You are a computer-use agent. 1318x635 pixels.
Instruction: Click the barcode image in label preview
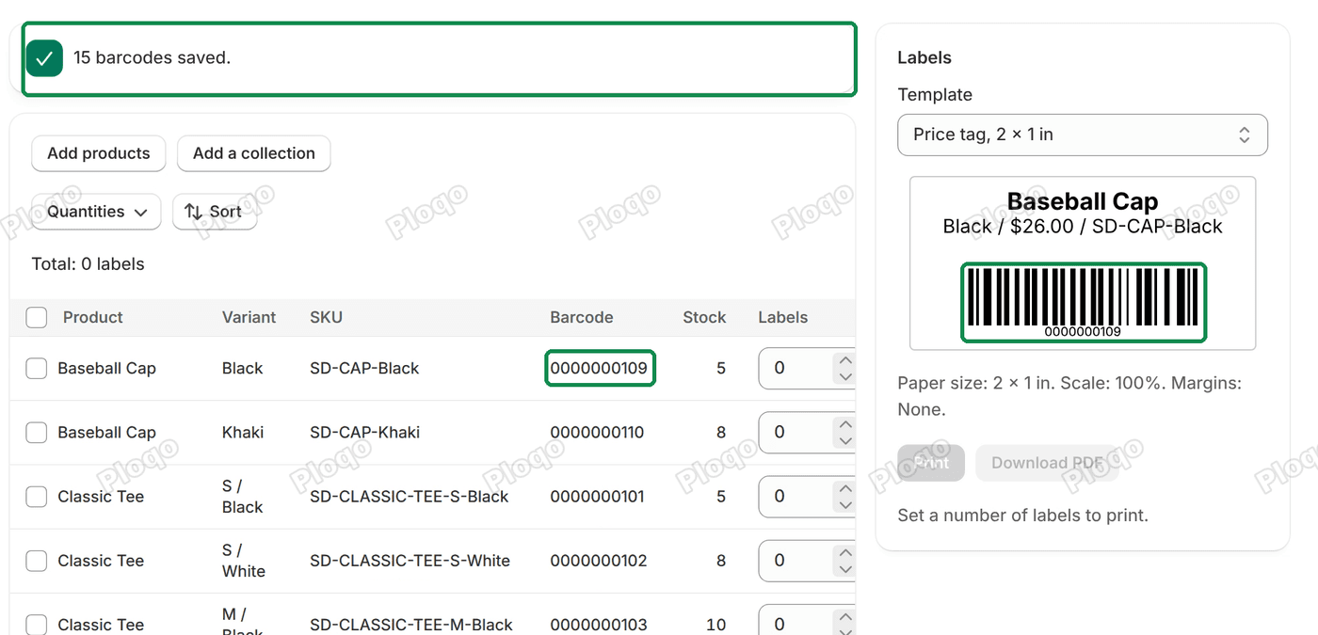(x=1083, y=297)
